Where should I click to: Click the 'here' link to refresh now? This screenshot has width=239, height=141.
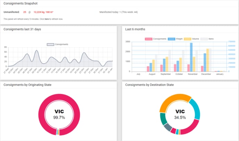tap(47, 19)
